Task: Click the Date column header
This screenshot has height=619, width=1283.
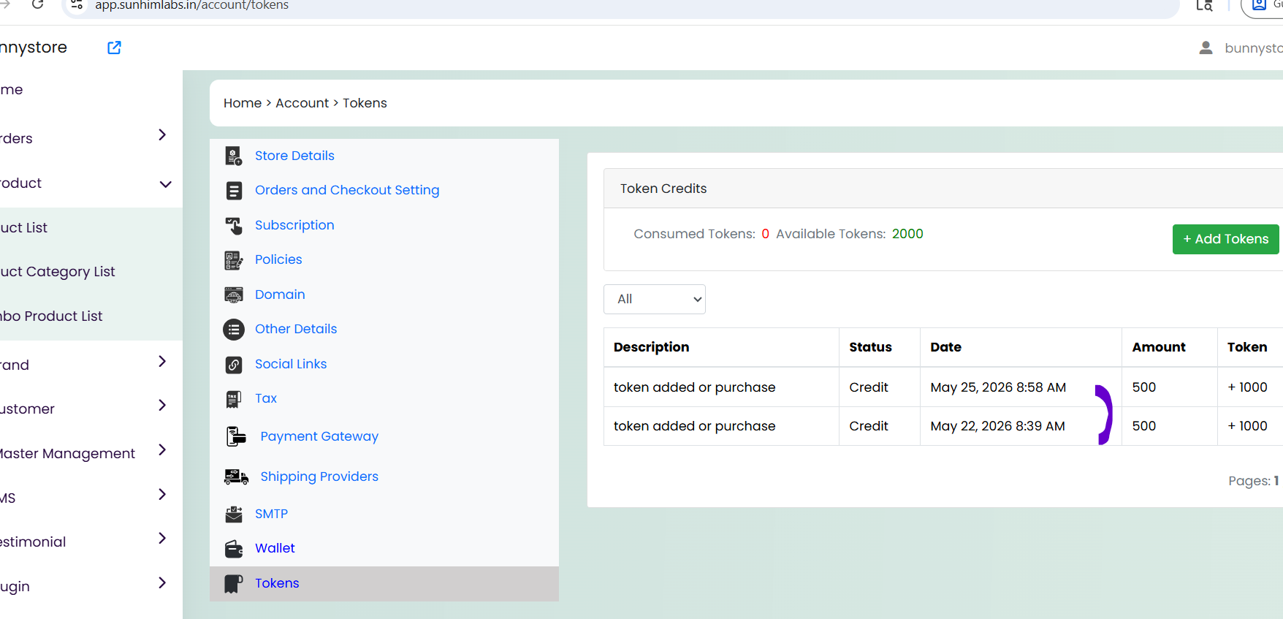Action: [x=945, y=347]
